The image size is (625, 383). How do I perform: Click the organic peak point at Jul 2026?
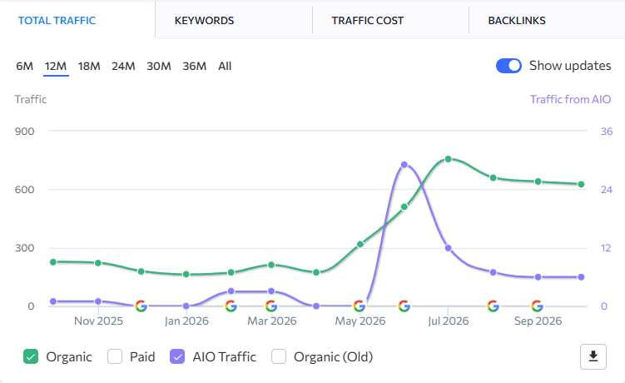(448, 159)
